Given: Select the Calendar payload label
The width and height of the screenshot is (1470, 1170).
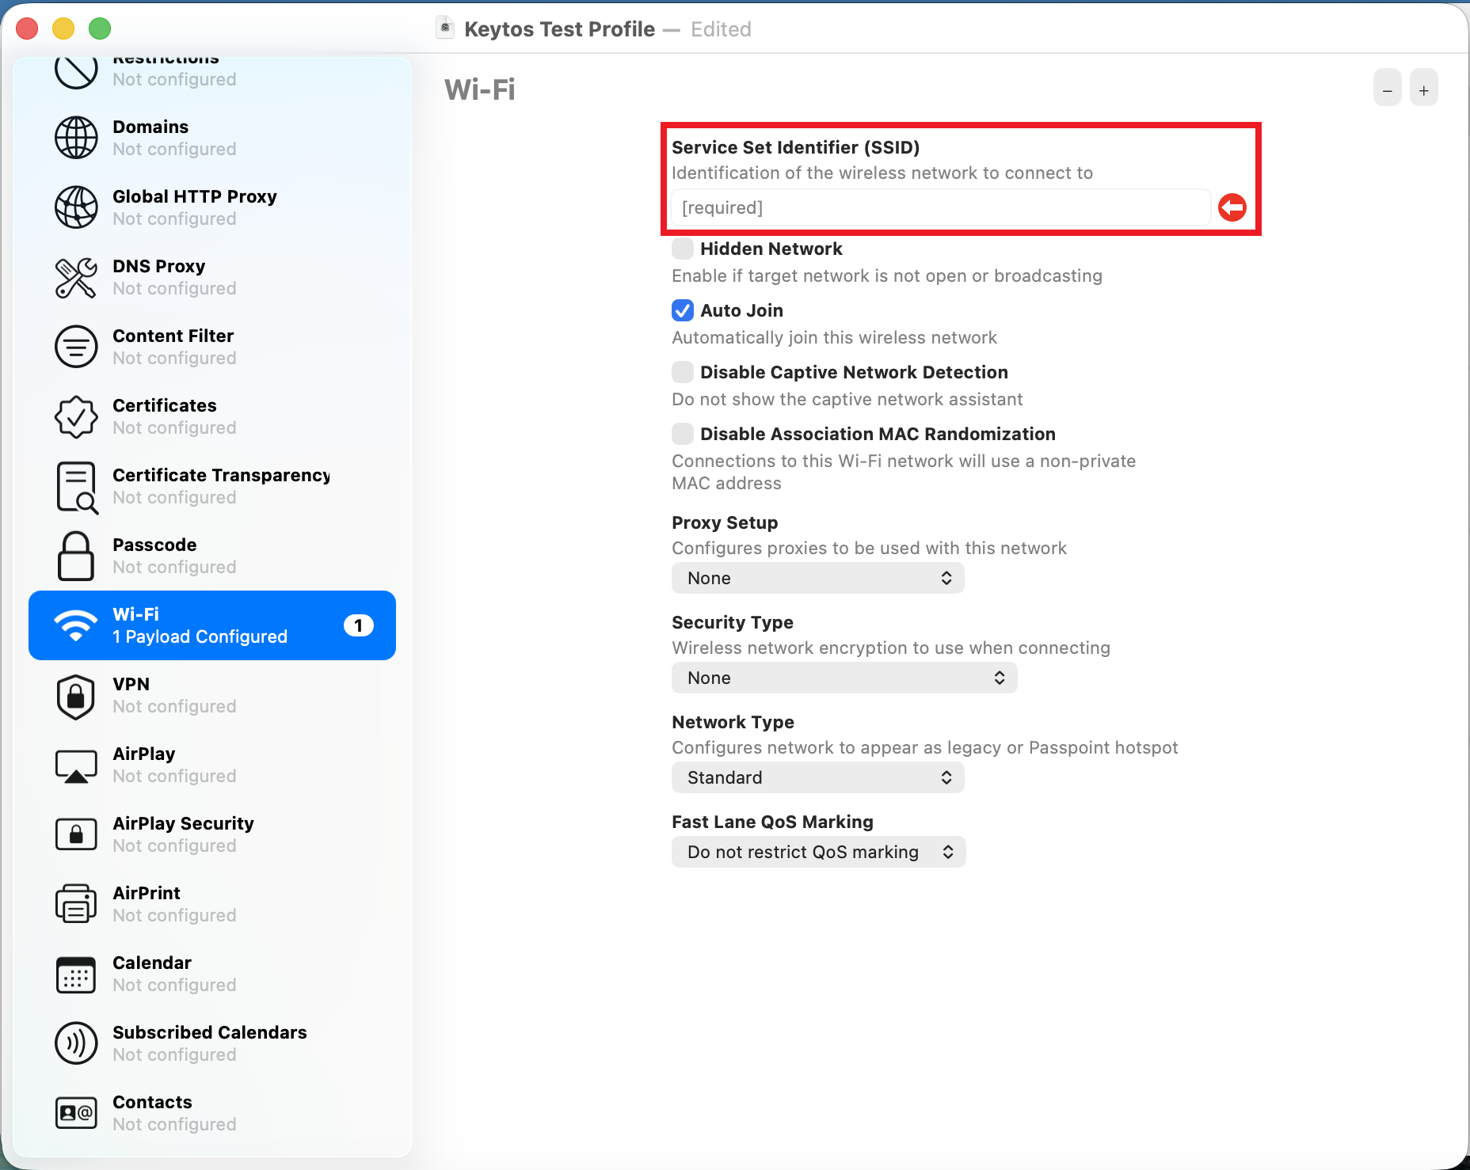Looking at the screenshot, I should (x=152, y=963).
